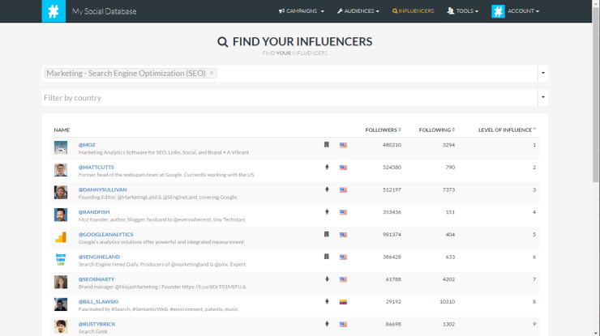
Task: Click the page vertical scrollbar thumb
Action: click(x=596, y=94)
